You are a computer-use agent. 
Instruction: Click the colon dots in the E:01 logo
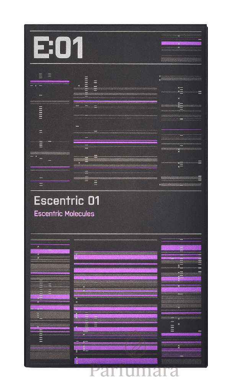pyautogui.click(x=52, y=48)
